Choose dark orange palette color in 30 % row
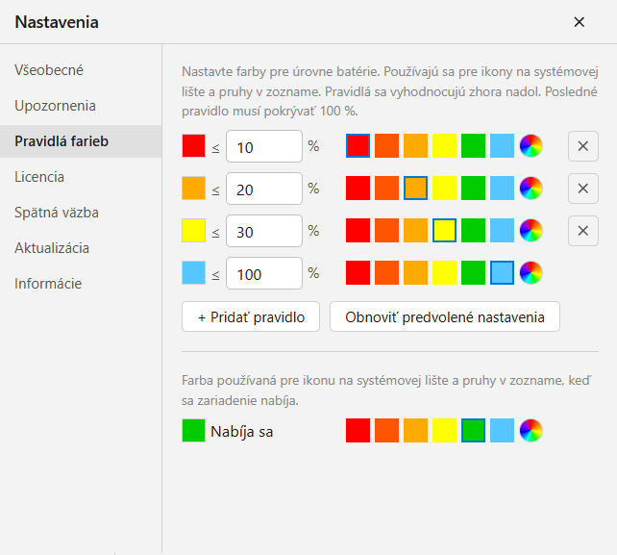 386,231
